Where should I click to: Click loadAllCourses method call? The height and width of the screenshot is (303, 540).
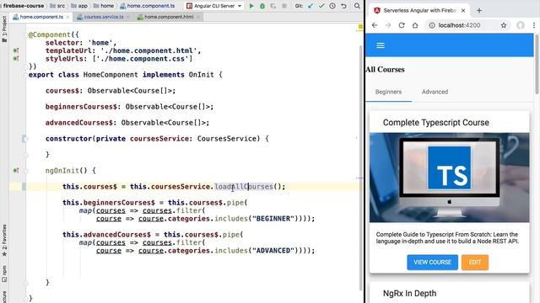(244, 187)
